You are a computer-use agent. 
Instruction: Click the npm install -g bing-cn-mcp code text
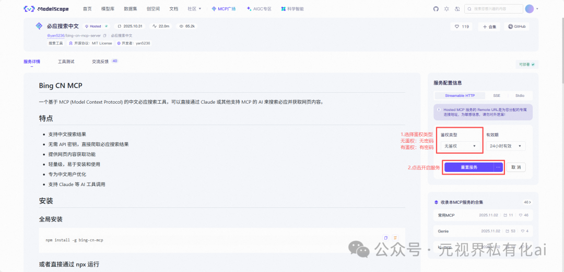pos(75,240)
